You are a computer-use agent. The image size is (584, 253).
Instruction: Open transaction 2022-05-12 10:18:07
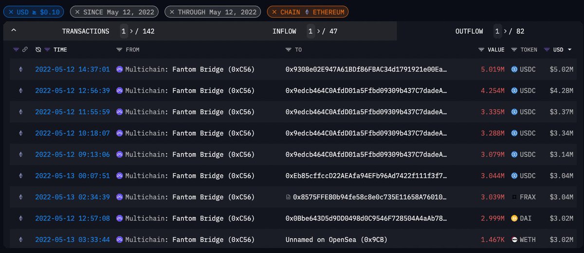73,133
